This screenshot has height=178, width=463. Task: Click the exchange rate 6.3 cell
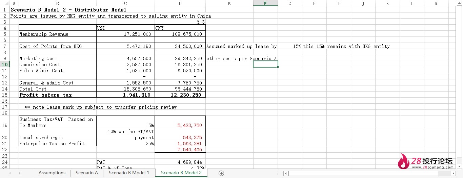pyautogui.click(x=180, y=22)
